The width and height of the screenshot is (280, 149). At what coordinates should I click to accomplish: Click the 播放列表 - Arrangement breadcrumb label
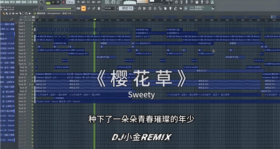point(49,13)
